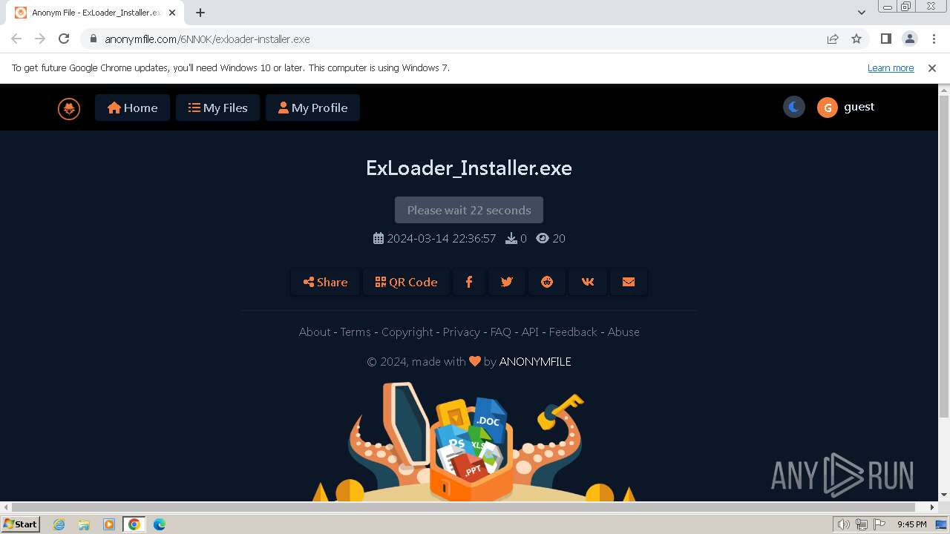Go back in browser history
Screen dimensions: 950x534
pos(16,39)
